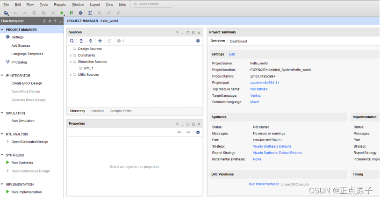Viewport: 380px width, 199px height.
Task: Click Add Sources in Flow Navigator
Action: click(x=21, y=45)
